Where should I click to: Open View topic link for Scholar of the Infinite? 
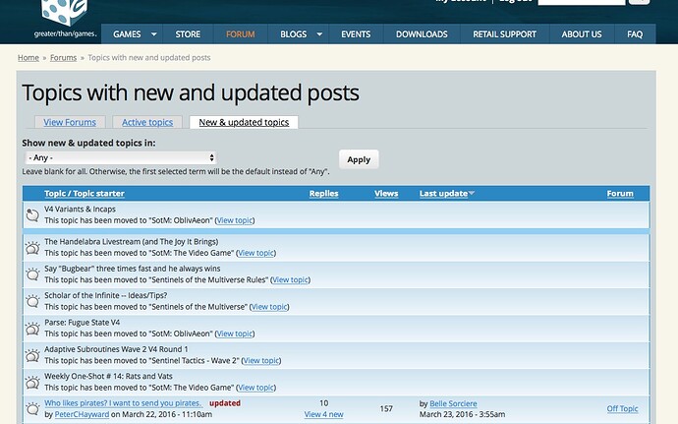(x=269, y=307)
